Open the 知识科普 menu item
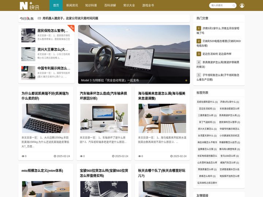The image size is (263, 197). pyautogui.click(x=91, y=5)
